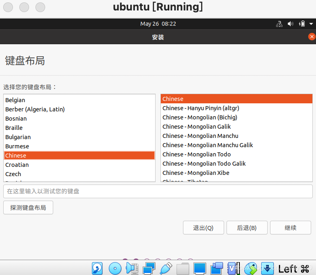Select Czech in the layout list

pos(79,174)
